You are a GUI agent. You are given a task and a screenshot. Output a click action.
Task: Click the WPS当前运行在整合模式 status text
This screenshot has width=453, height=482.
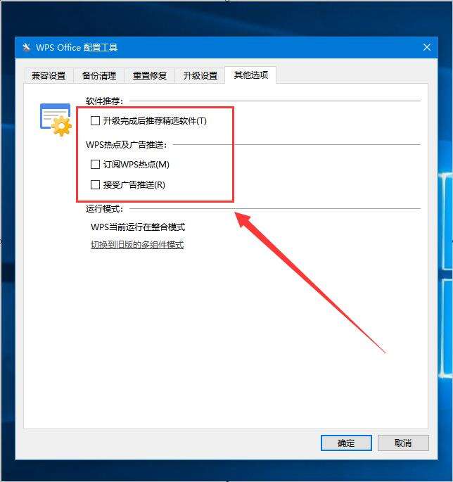pyautogui.click(x=138, y=227)
